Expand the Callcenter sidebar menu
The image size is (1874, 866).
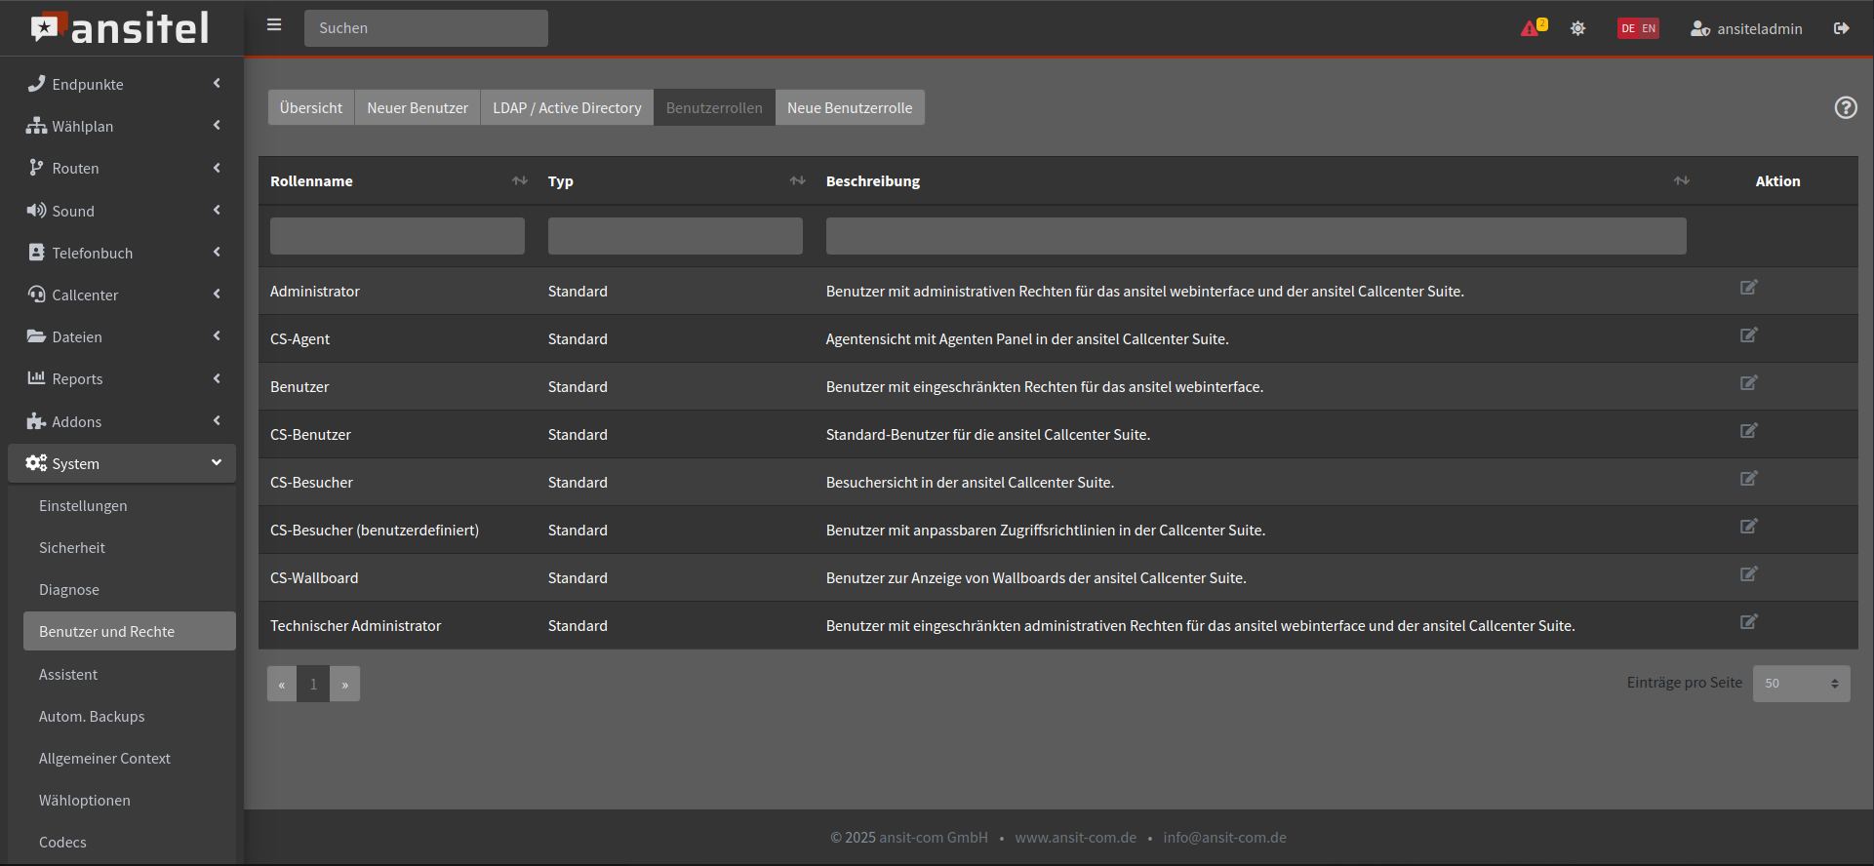[x=122, y=295]
